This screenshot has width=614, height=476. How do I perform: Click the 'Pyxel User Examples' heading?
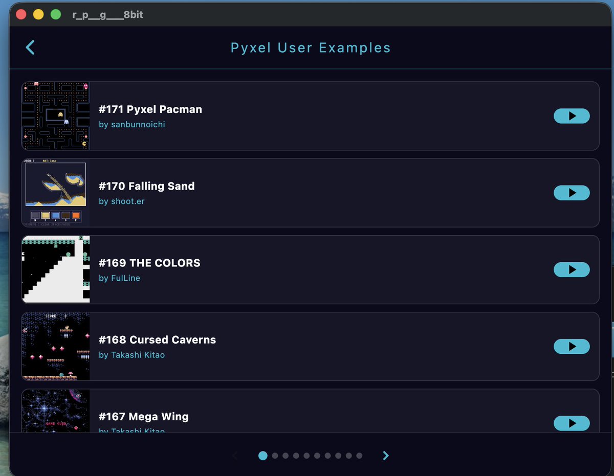coord(311,48)
